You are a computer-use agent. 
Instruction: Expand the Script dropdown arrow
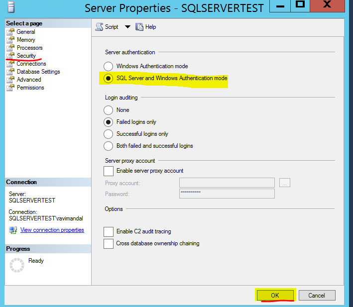127,27
